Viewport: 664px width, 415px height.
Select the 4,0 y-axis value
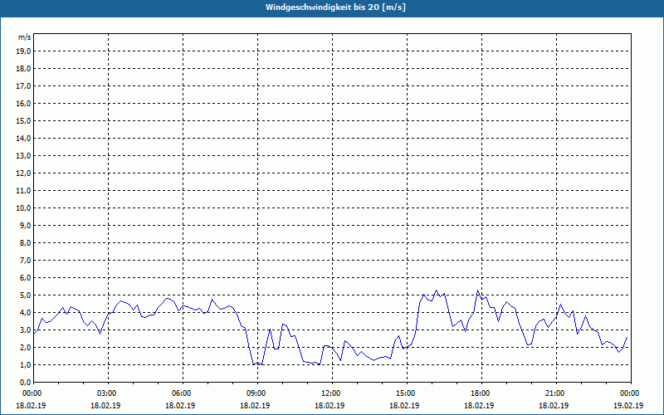click(25, 313)
